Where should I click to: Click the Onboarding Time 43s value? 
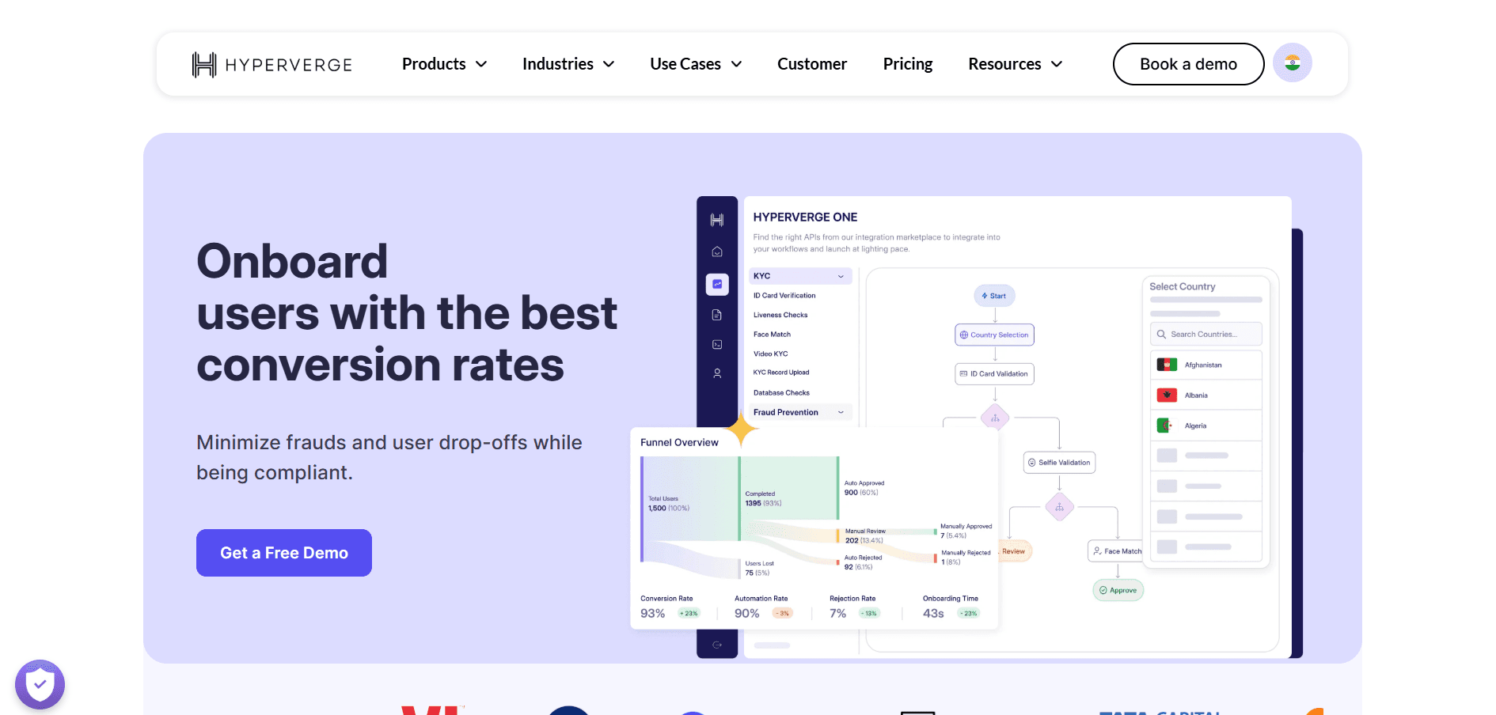pos(933,614)
